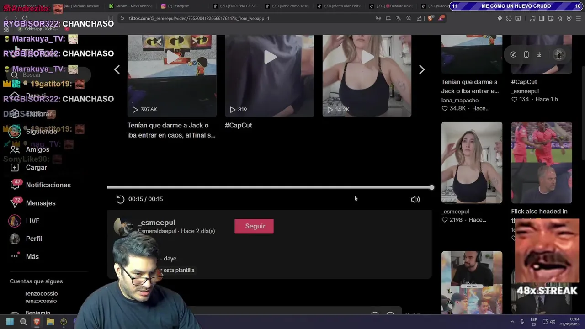Click the Notificaciones icon with 47 badge
The image size is (585, 329).
click(x=15, y=185)
